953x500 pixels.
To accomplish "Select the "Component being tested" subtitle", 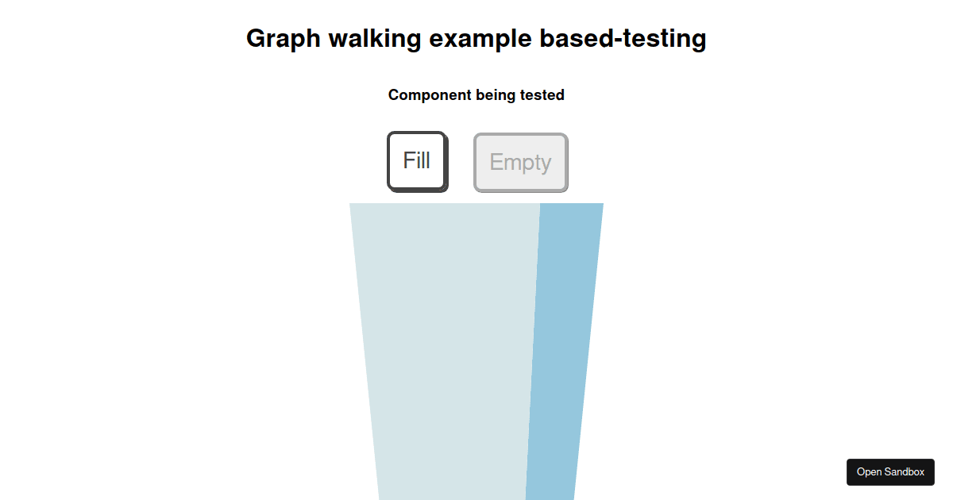I will [x=476, y=95].
